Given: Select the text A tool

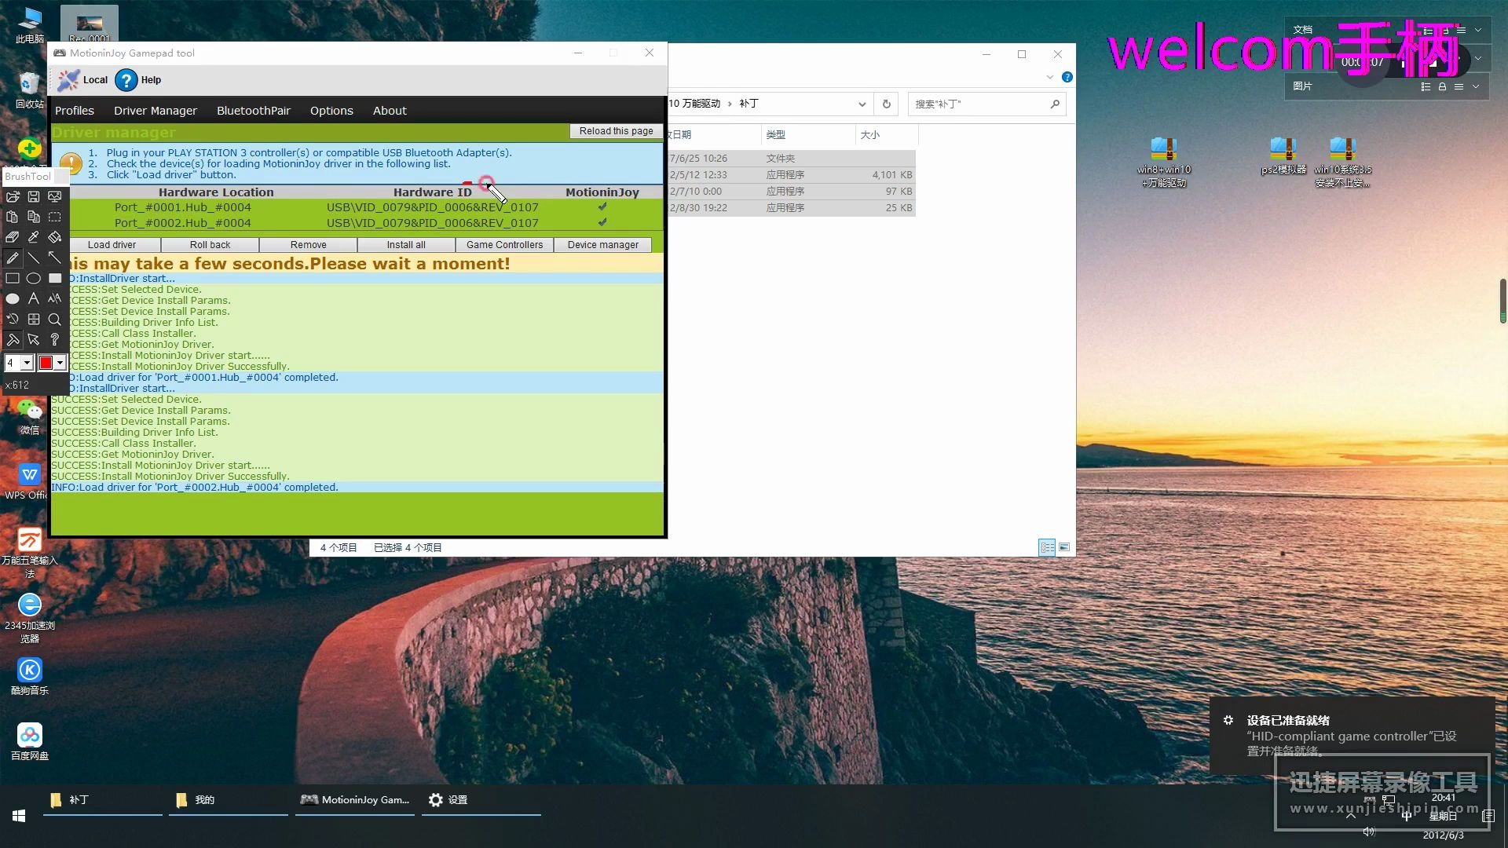Looking at the screenshot, I should (34, 298).
